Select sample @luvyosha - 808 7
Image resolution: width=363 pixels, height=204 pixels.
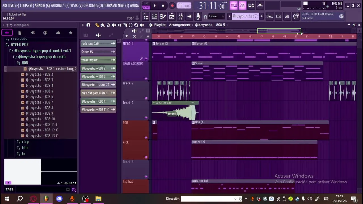[x=39, y=102]
